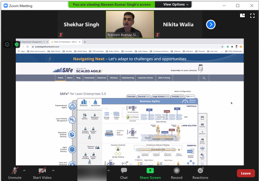Click the SAFe logo
259x181 pixels.
tap(63, 70)
